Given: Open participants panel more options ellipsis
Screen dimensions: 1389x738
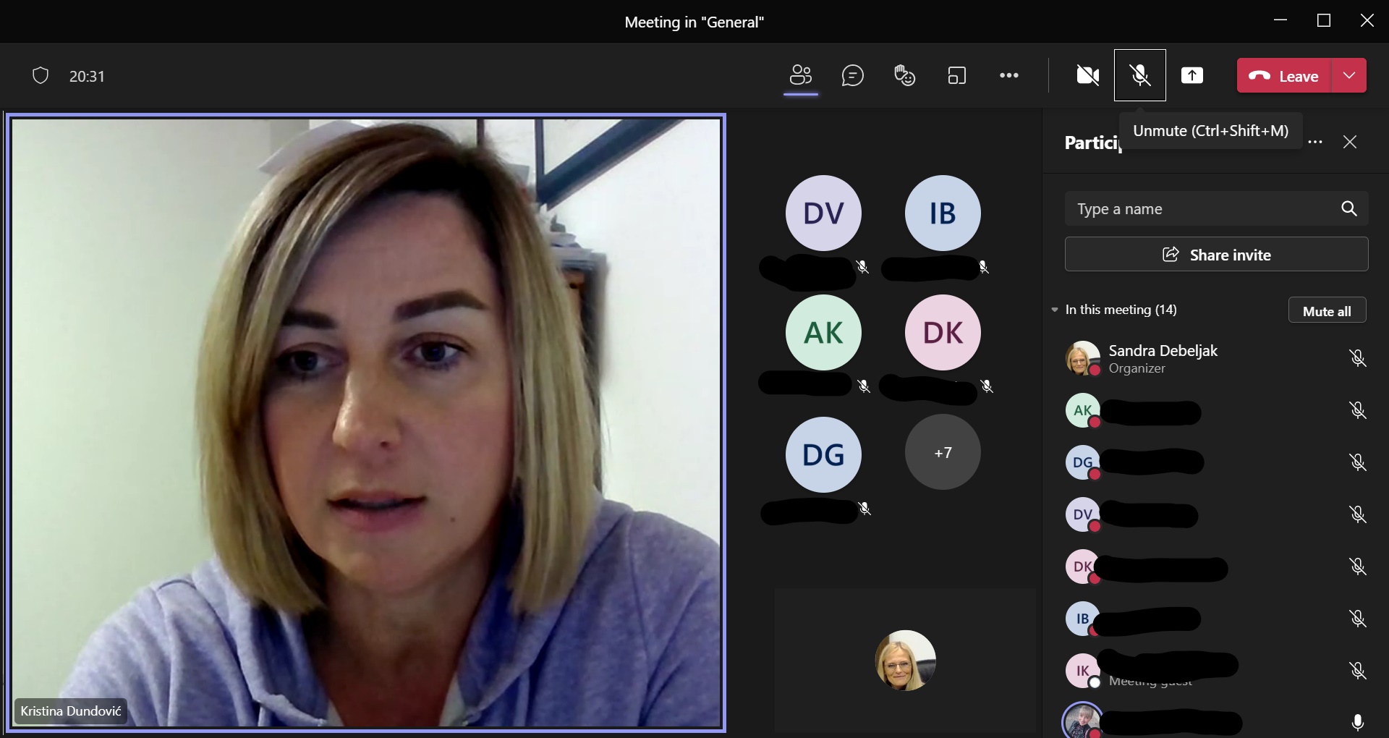Looking at the screenshot, I should click(x=1315, y=143).
